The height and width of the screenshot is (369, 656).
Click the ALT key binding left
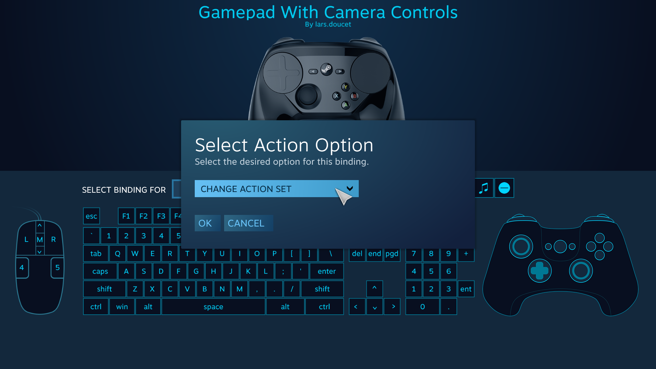coord(148,306)
